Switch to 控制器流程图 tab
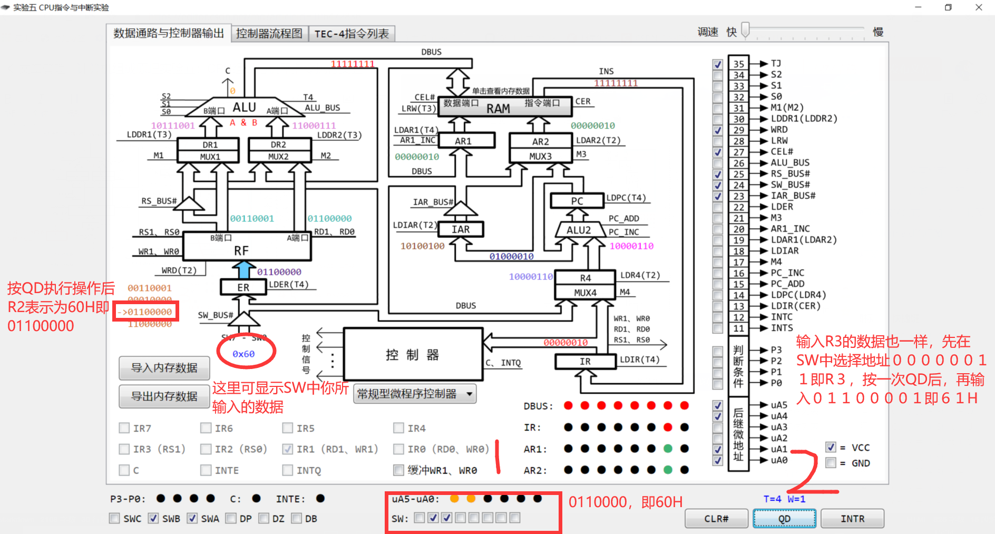This screenshot has width=995, height=534. tap(269, 34)
